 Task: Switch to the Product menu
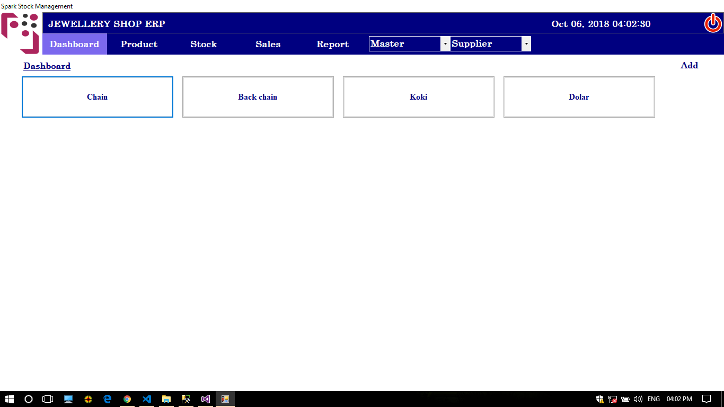coord(139,44)
